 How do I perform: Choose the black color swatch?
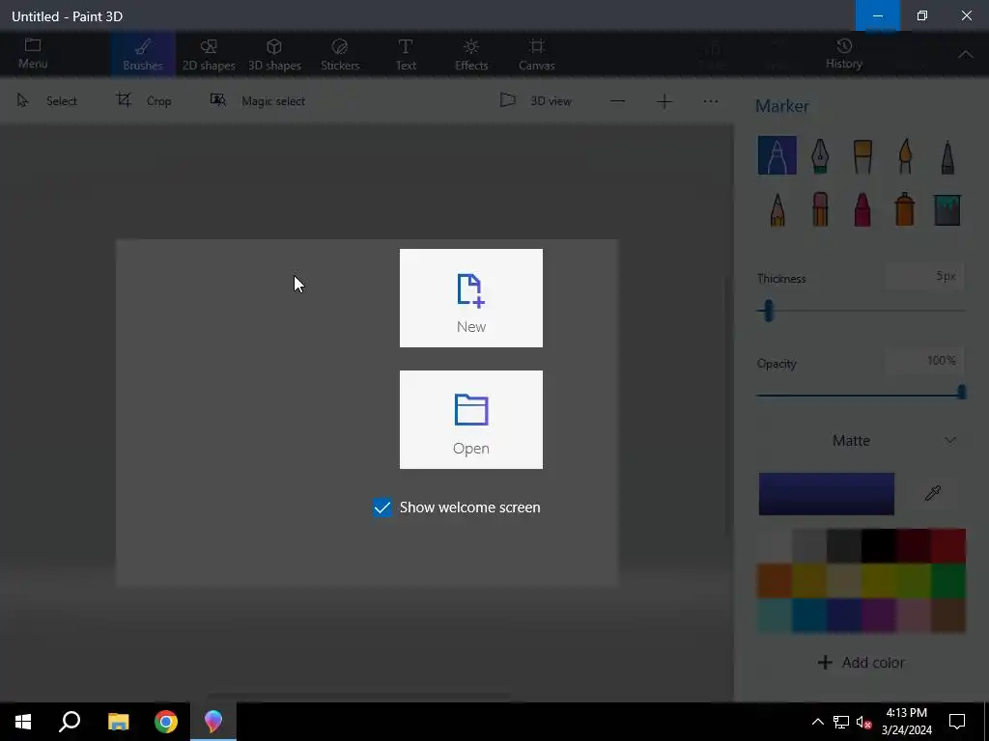click(879, 546)
